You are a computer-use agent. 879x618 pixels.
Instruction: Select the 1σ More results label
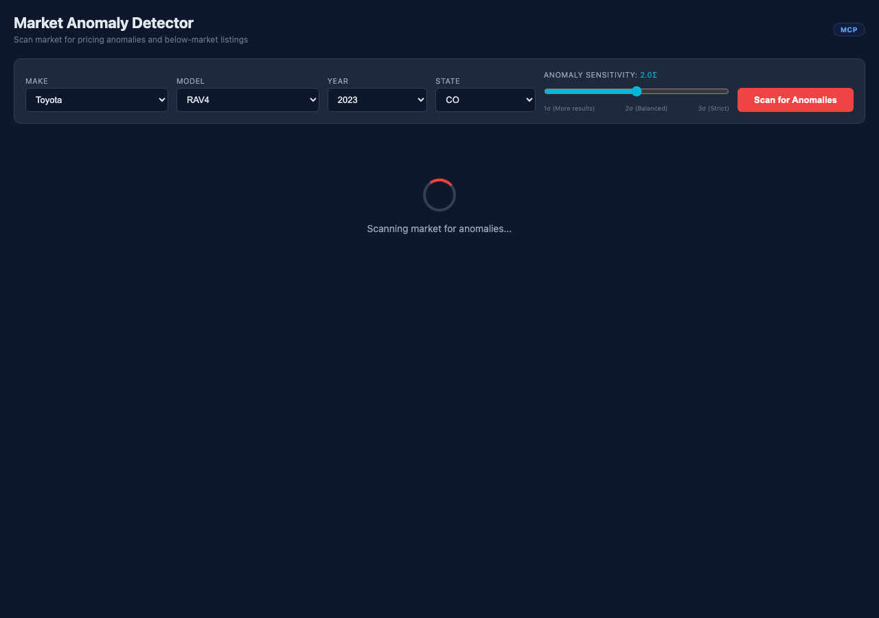coord(569,108)
